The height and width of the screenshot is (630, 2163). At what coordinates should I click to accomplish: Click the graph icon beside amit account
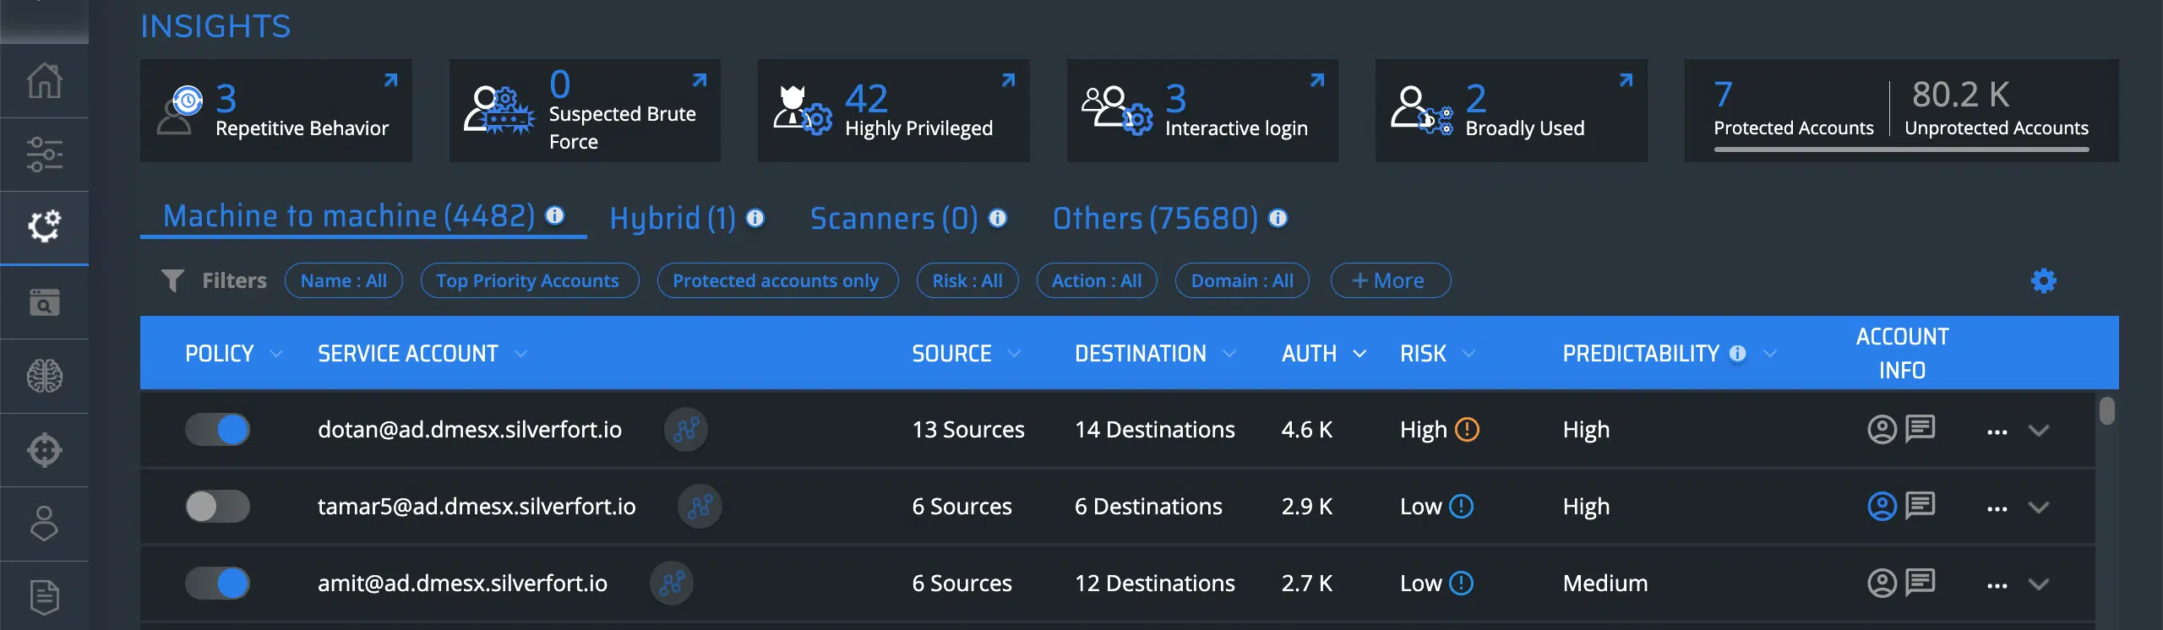coord(672,583)
